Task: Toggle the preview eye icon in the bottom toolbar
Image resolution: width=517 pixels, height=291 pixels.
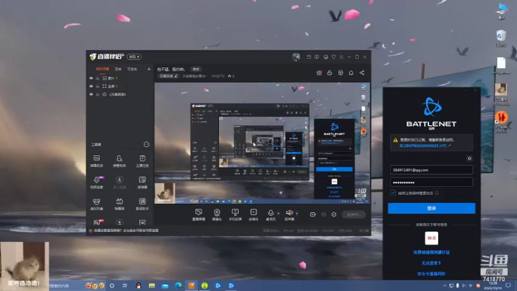Action: [324, 215]
